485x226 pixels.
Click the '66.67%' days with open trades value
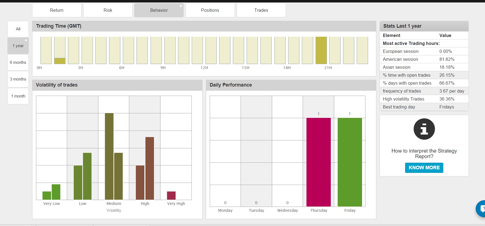(447, 83)
